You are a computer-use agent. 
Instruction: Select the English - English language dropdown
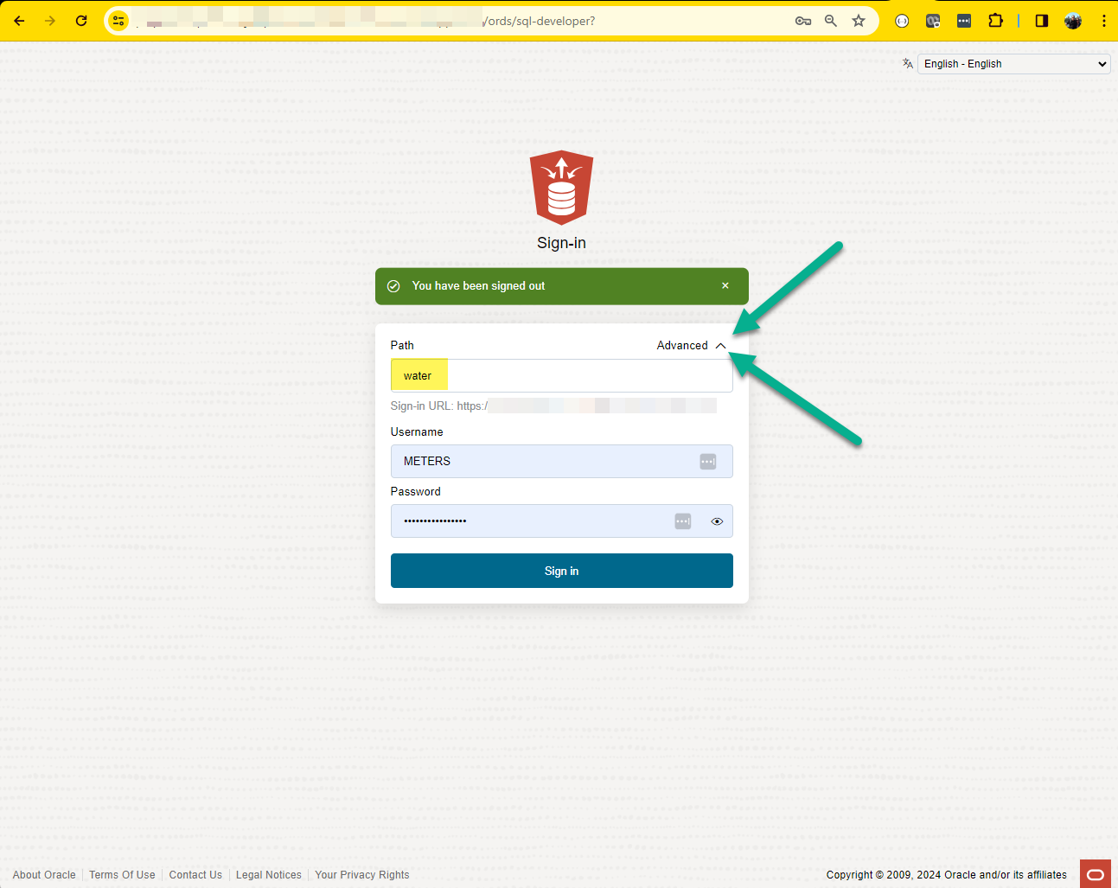1013,64
